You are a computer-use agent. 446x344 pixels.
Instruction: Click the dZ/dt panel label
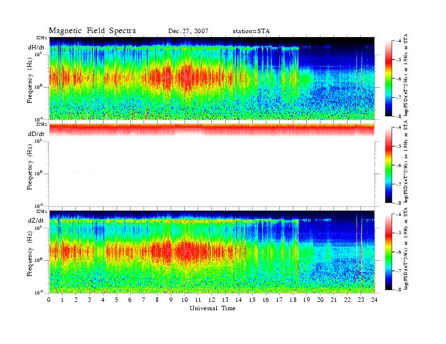point(36,220)
